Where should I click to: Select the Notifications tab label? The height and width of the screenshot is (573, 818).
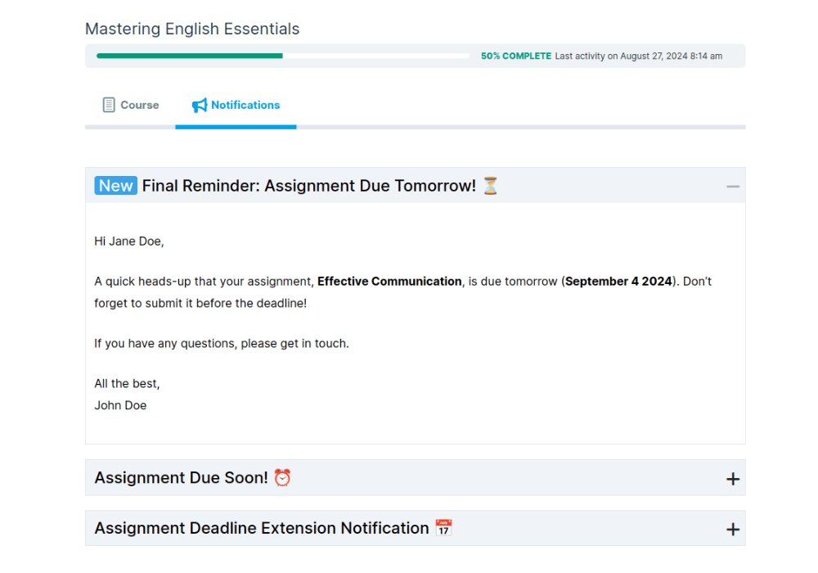pyautogui.click(x=245, y=105)
